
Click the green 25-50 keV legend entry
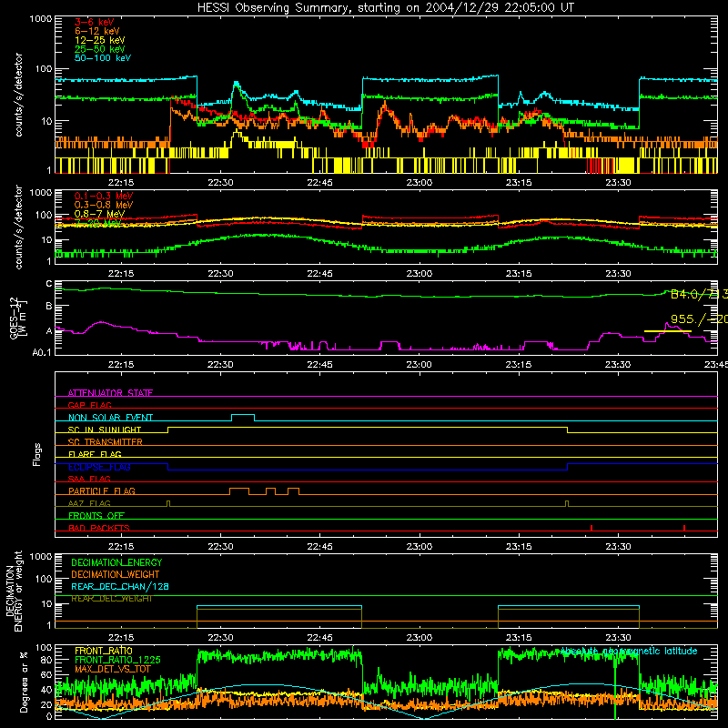[x=100, y=49]
